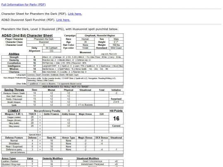Image resolution: width=223 pixels, height=167 pixels.
Task: Click the 'AD&D (2nd Ed) Character Sheet' title
Action: coord(27,35)
